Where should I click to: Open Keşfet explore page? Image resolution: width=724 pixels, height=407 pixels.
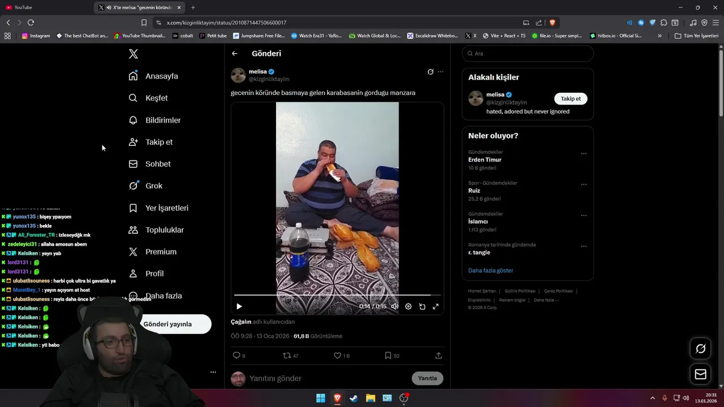pos(148,98)
